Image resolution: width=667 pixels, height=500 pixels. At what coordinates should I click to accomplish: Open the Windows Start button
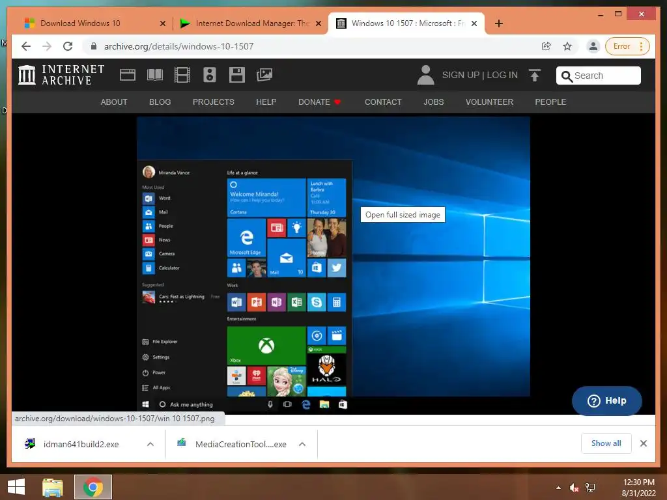[x=16, y=487]
